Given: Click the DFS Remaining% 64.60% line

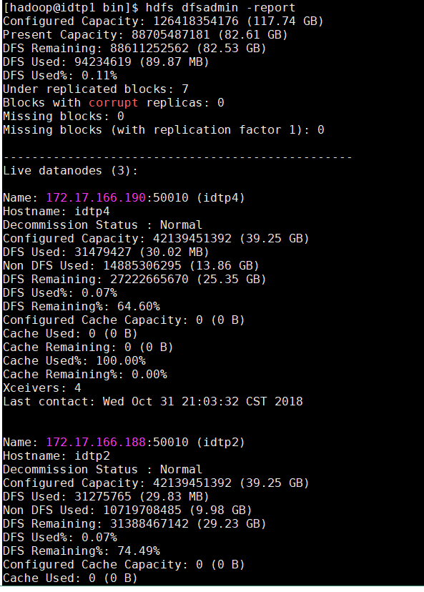Looking at the screenshot, I should [x=82, y=307].
